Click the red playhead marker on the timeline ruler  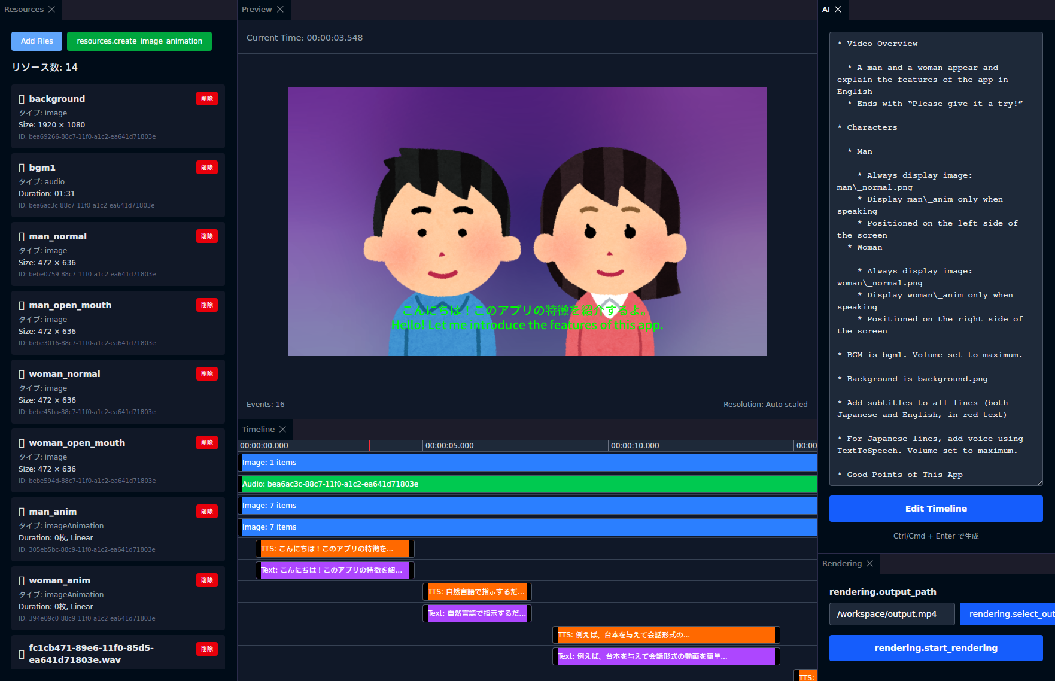(x=369, y=445)
